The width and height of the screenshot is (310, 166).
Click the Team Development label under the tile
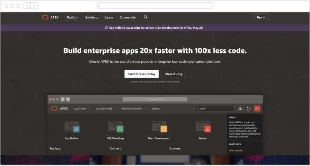point(159,138)
